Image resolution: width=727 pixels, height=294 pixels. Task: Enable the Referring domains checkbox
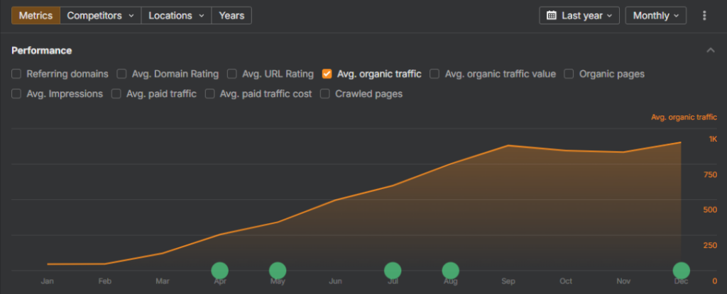(16, 74)
